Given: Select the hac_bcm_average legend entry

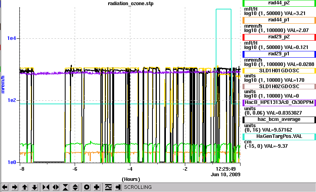Looking at the screenshot, I should click(279, 120).
